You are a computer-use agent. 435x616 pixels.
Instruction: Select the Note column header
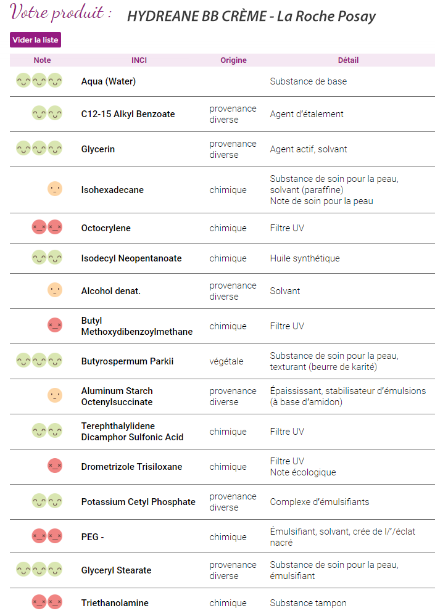[42, 60]
